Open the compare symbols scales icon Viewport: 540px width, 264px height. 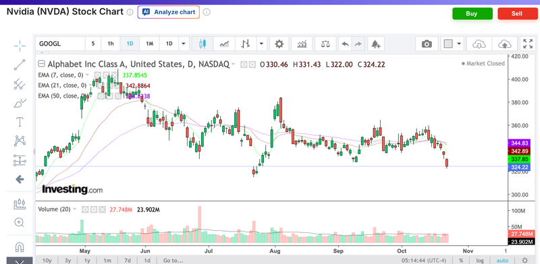pos(325,44)
